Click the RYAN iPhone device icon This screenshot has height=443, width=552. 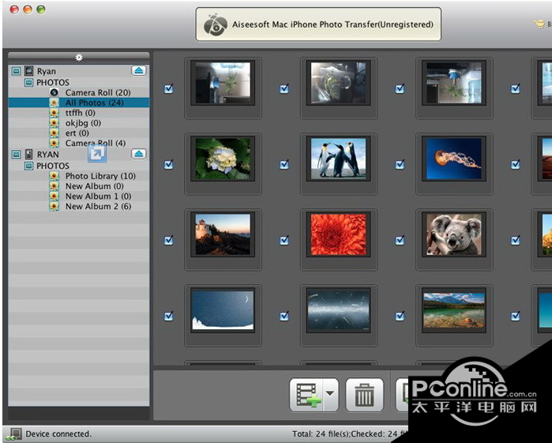[x=29, y=154]
